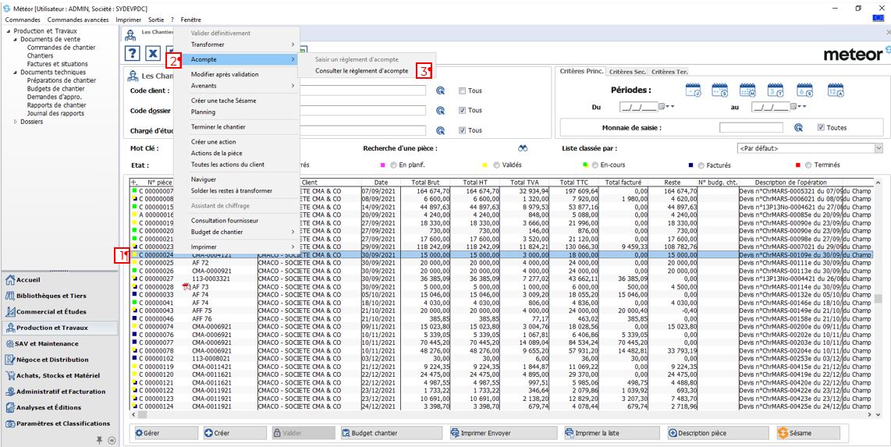The height and width of the screenshot is (447, 891).
Task: Click the Excel export X toolbar icon
Action: [153, 53]
